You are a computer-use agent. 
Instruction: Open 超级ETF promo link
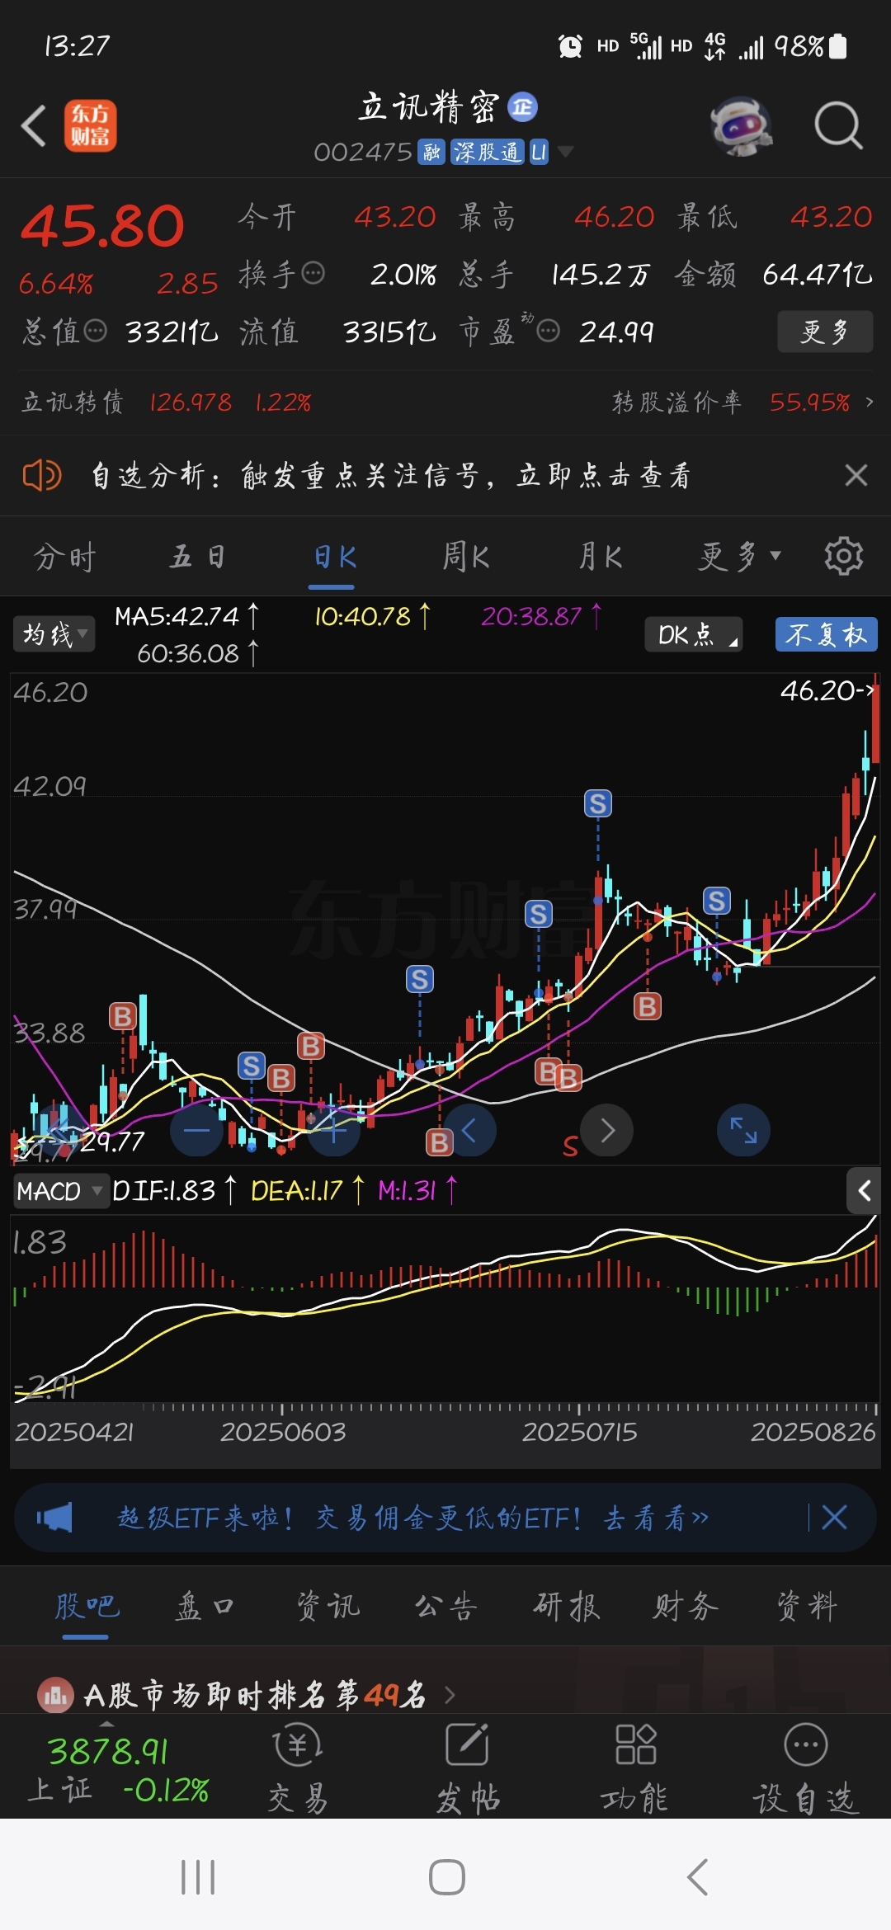pyautogui.click(x=412, y=1518)
